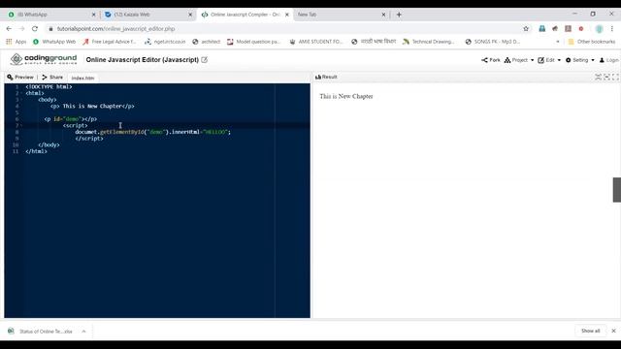The height and width of the screenshot is (349, 621).
Task: Click the red record extension icon
Action: (x=581, y=28)
